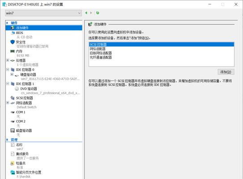Select the 集成服务 tree item
The height and width of the screenshot is (179, 243).
[x=22, y=154]
